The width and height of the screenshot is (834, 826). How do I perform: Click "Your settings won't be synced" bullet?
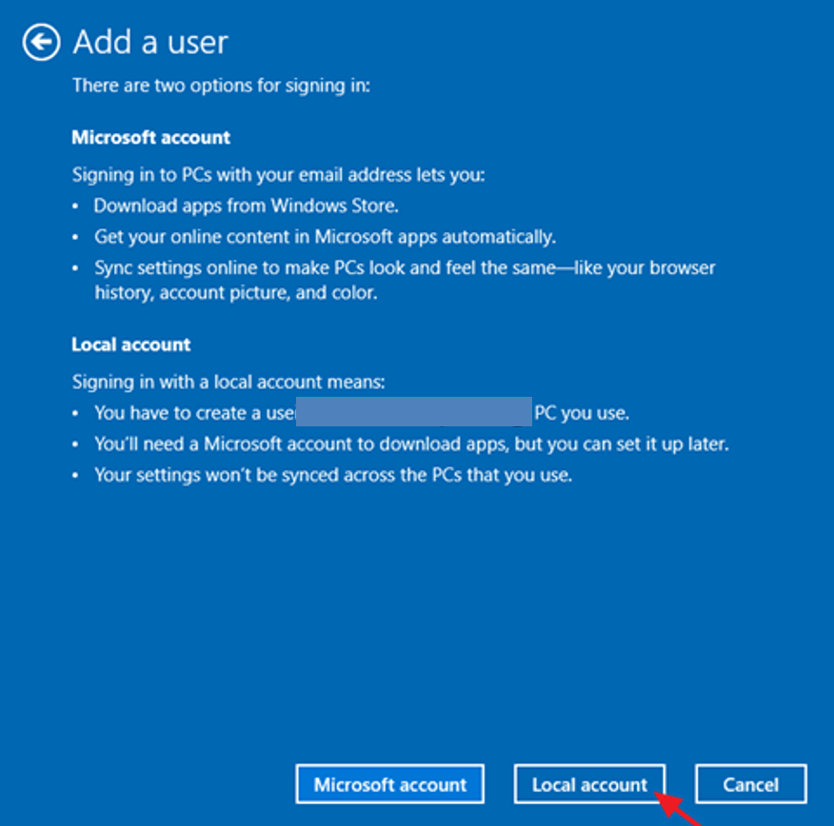click(333, 474)
